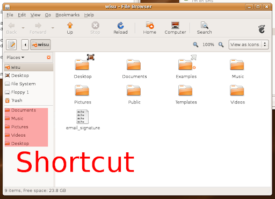Open Back history dropdown arrow
The height and width of the screenshot is (199, 275).
point(23,28)
